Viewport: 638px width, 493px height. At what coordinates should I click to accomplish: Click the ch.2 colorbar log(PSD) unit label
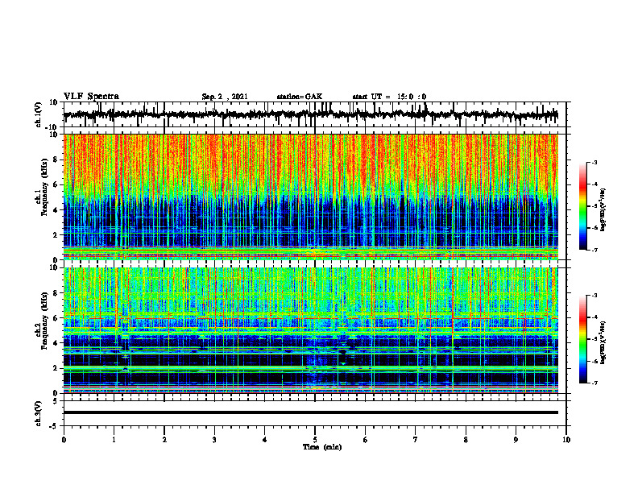[603, 342]
